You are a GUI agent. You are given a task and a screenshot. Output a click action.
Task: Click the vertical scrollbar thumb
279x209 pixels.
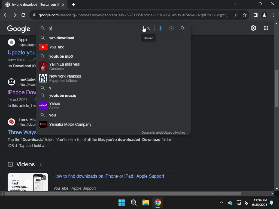coord(277,88)
